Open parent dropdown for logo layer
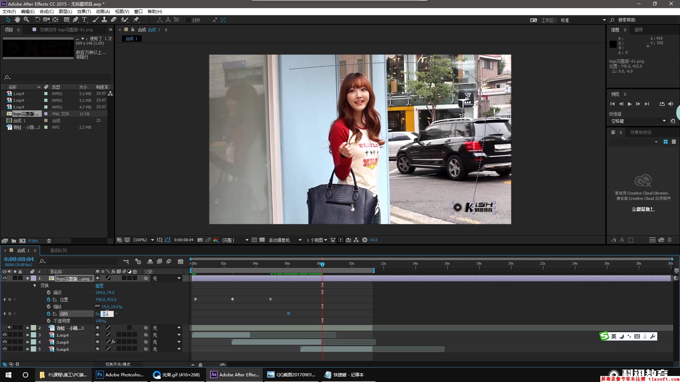Viewport: 680px width, 382px height. (167, 278)
